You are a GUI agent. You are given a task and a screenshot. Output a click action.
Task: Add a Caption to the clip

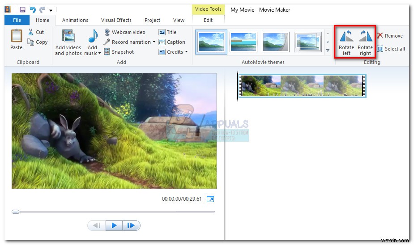coord(172,42)
